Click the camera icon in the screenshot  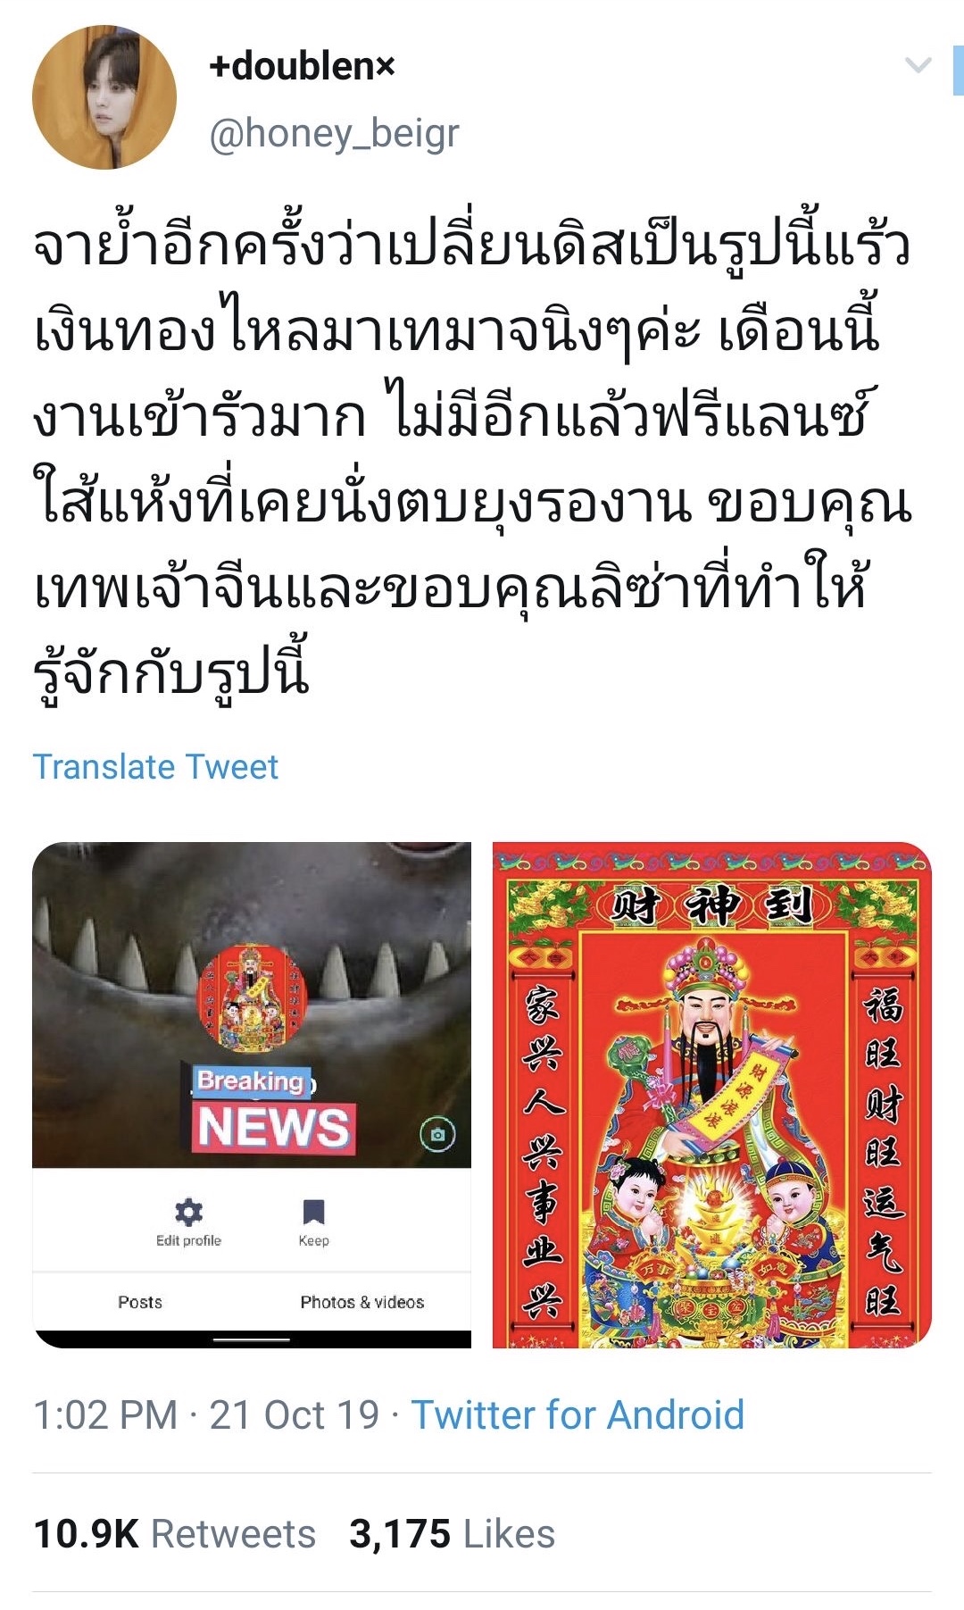(437, 1134)
